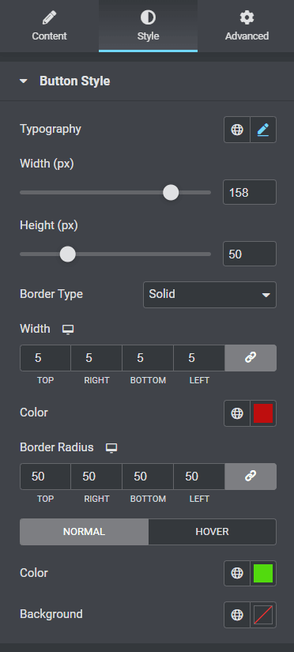Viewport: 294px width, 652px height.
Task: Switch to HOVER state
Action: coord(212,531)
